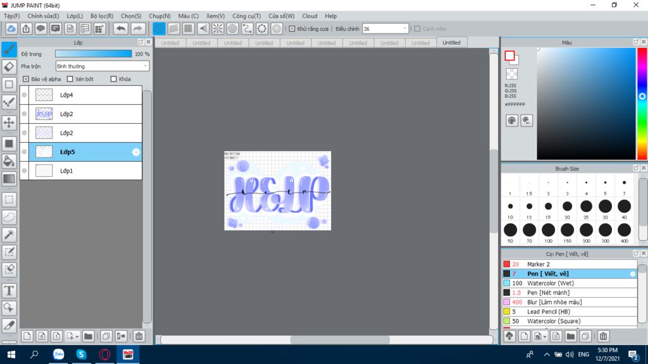Select the rectangular Select tool
The height and width of the screenshot is (364, 648).
[9, 200]
